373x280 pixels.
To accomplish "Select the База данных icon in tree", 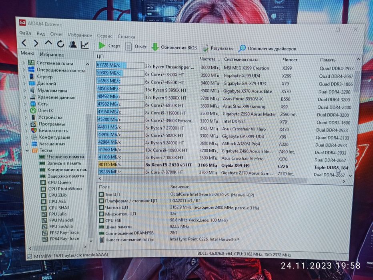I will [x=34, y=144].
